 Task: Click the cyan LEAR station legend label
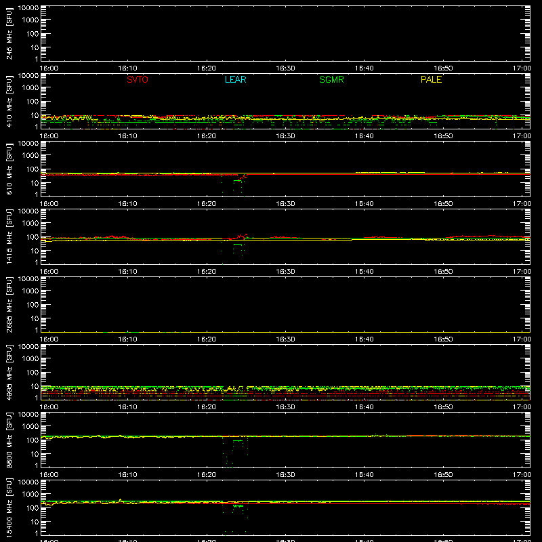(235, 79)
